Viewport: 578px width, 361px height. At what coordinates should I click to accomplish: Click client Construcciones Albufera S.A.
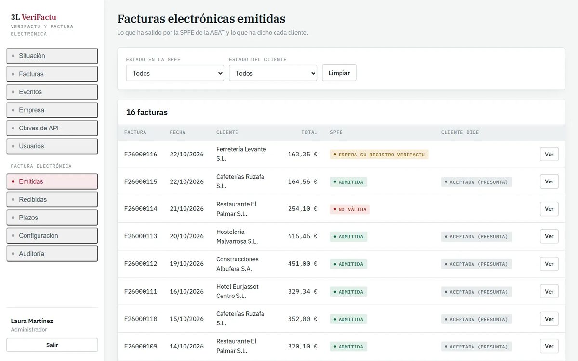coord(237,264)
